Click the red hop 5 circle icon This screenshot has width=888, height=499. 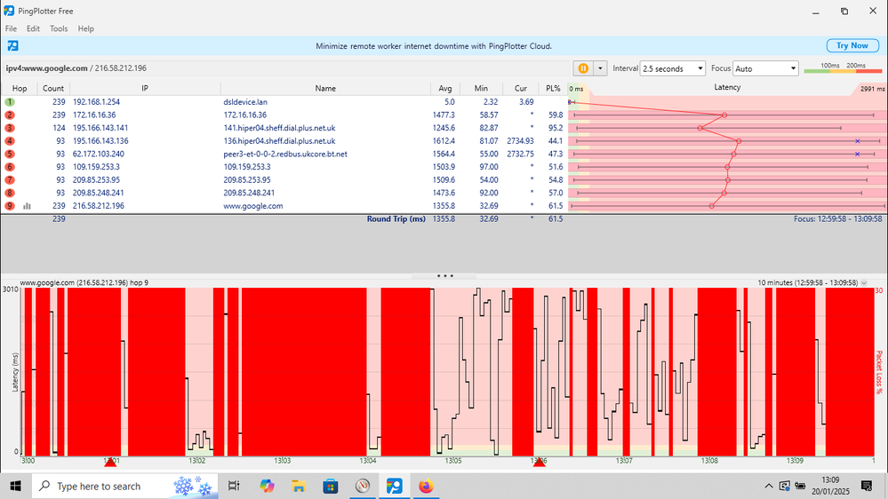coord(10,154)
